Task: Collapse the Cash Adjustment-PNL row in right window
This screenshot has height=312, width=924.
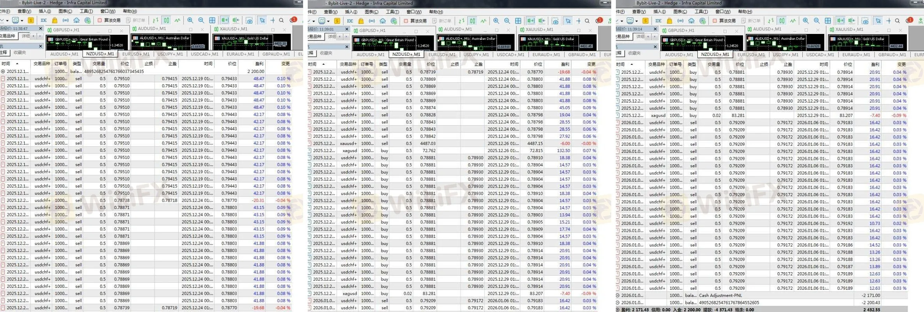Action: tap(618, 296)
